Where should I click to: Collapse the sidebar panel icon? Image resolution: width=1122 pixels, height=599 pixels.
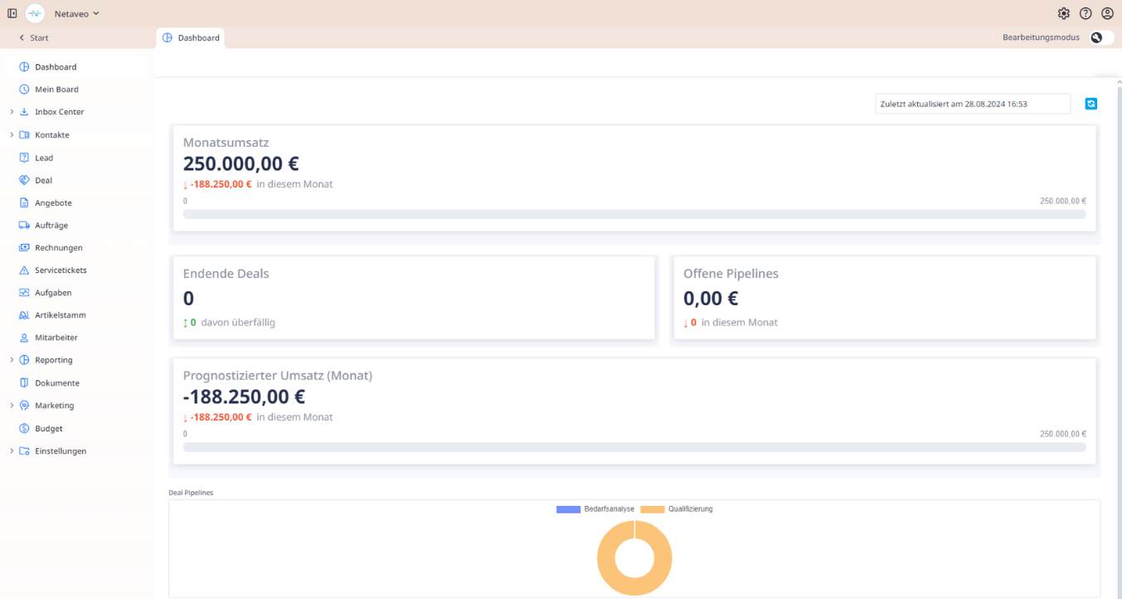coord(12,13)
